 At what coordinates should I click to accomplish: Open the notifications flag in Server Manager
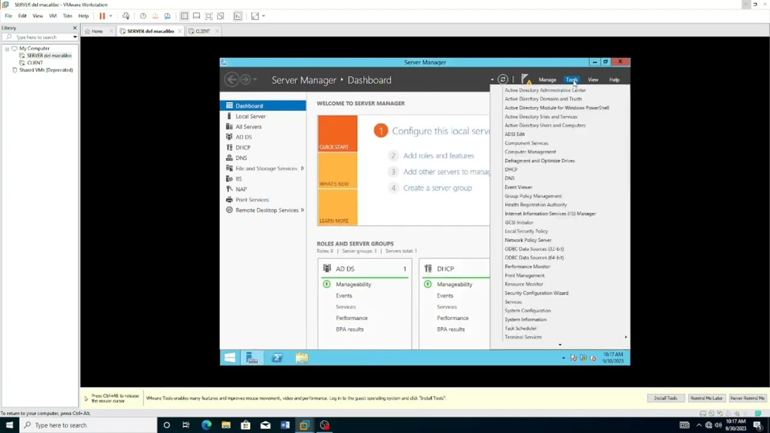point(526,79)
